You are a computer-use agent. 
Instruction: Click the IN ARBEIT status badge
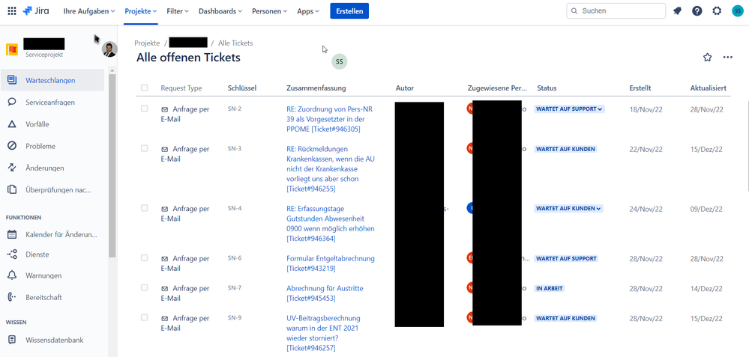pos(550,288)
